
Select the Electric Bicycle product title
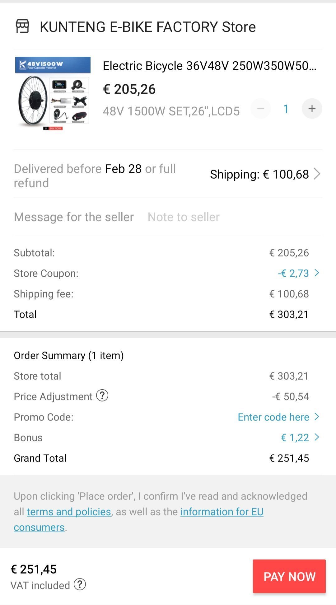tap(210, 66)
